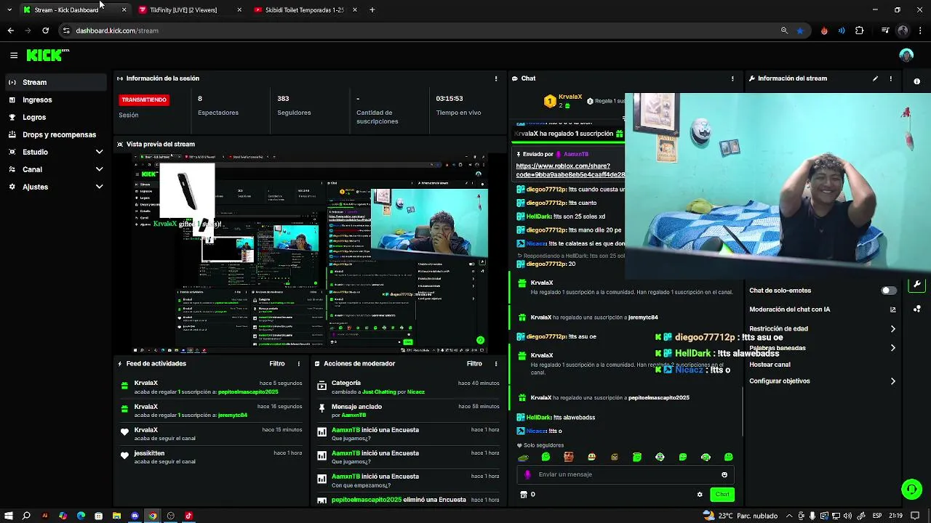Open browser media controls icon

885,31
